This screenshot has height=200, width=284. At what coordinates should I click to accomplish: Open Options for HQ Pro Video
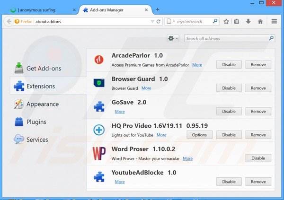[199, 135]
